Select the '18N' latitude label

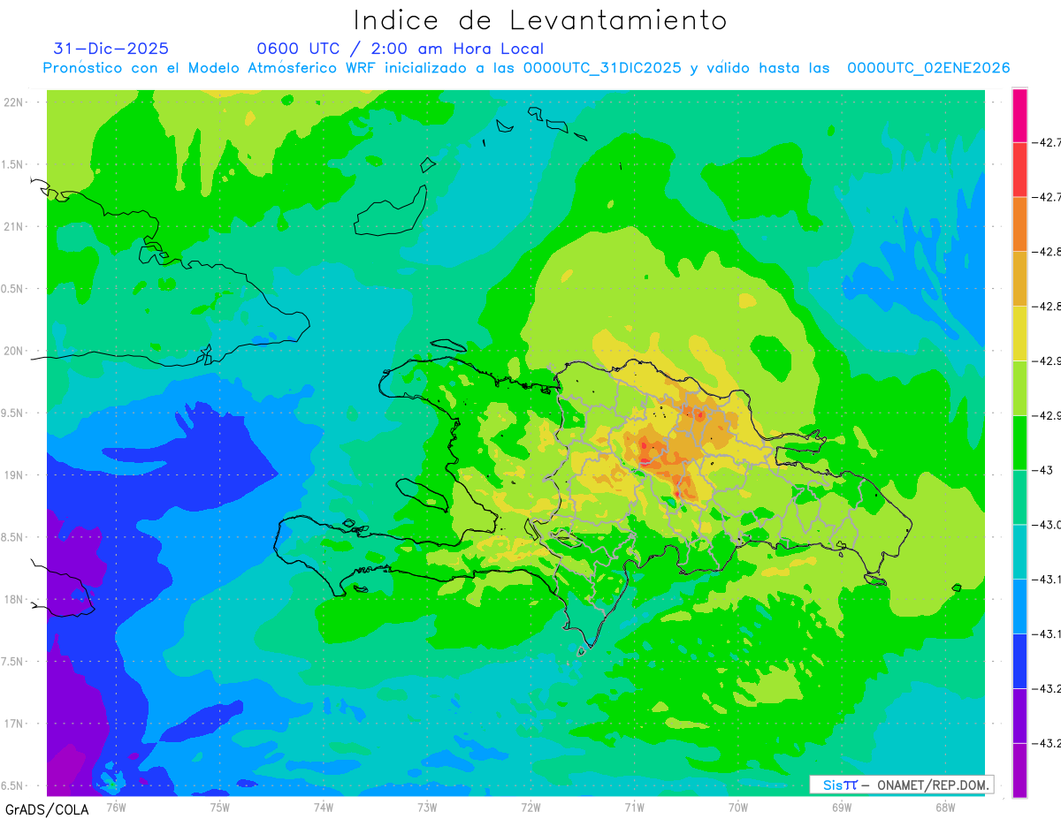13,599
